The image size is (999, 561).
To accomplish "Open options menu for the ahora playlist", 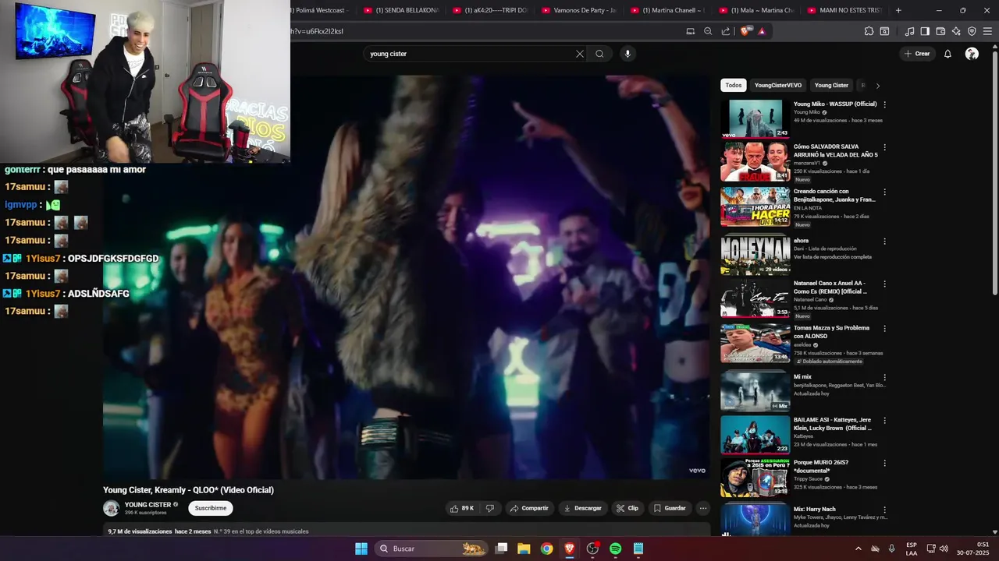I will pos(884,242).
